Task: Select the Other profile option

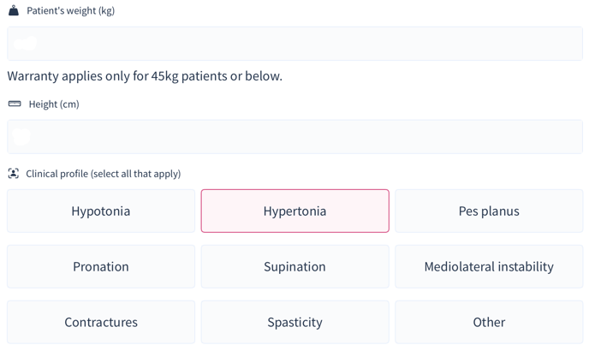Action: coord(489,322)
